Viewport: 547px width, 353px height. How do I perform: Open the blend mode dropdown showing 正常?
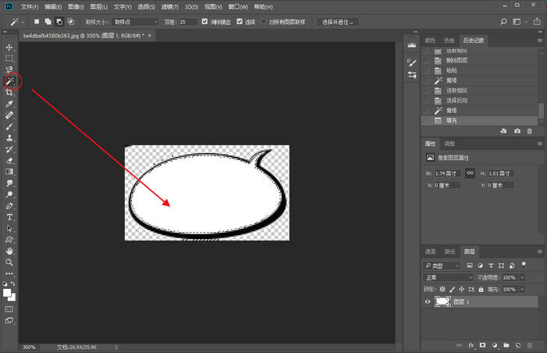tap(448, 277)
